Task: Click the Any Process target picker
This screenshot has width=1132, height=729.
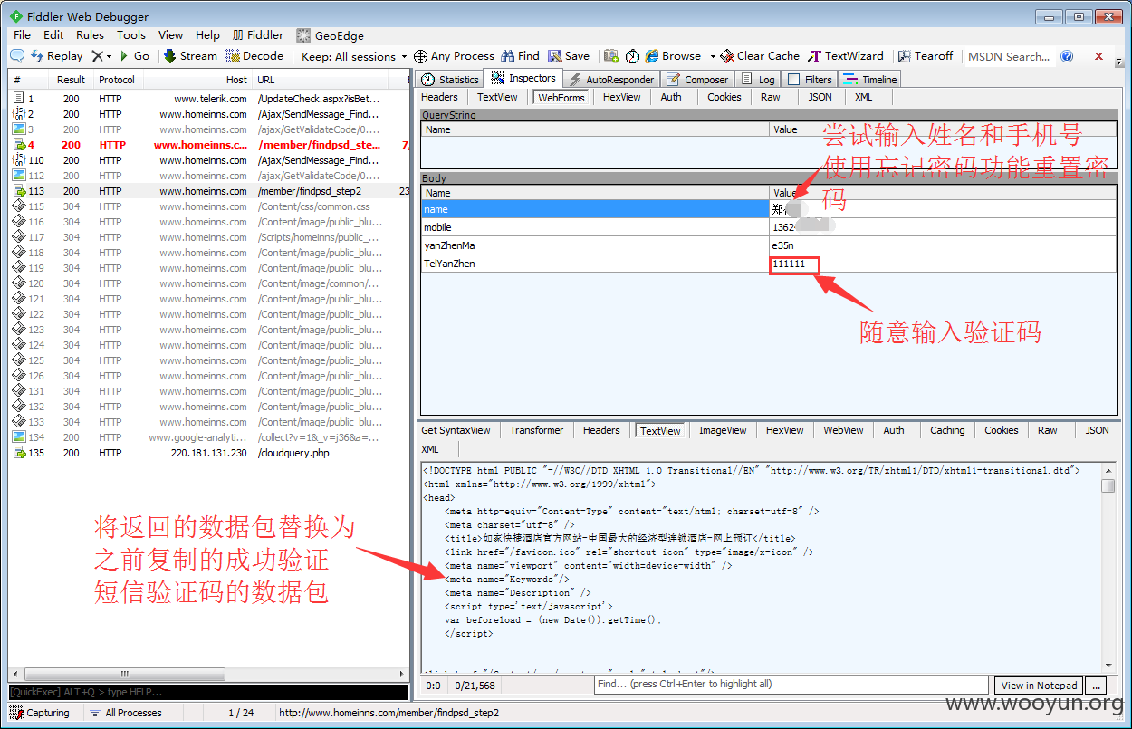Action: pos(454,56)
